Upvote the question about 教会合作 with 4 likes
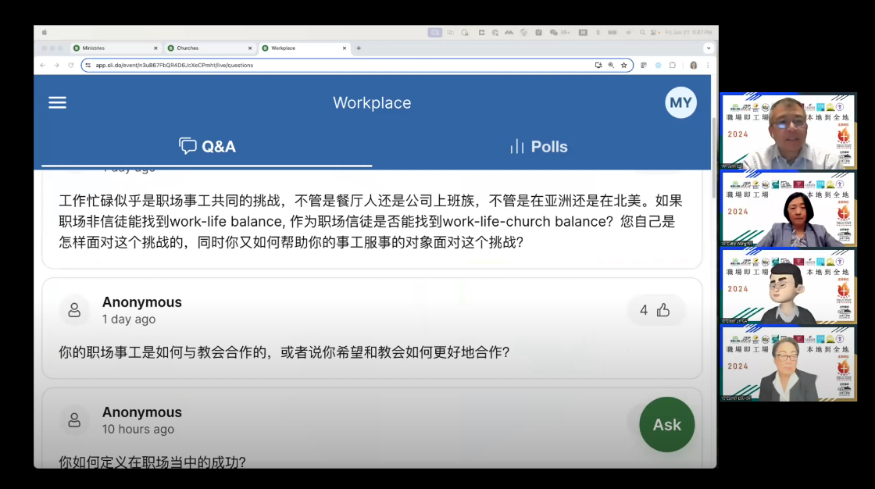Screen dimensions: 875x489 click(x=655, y=310)
